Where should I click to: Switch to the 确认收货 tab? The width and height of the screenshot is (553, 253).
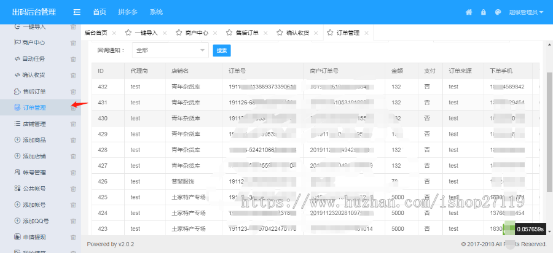[297, 33]
